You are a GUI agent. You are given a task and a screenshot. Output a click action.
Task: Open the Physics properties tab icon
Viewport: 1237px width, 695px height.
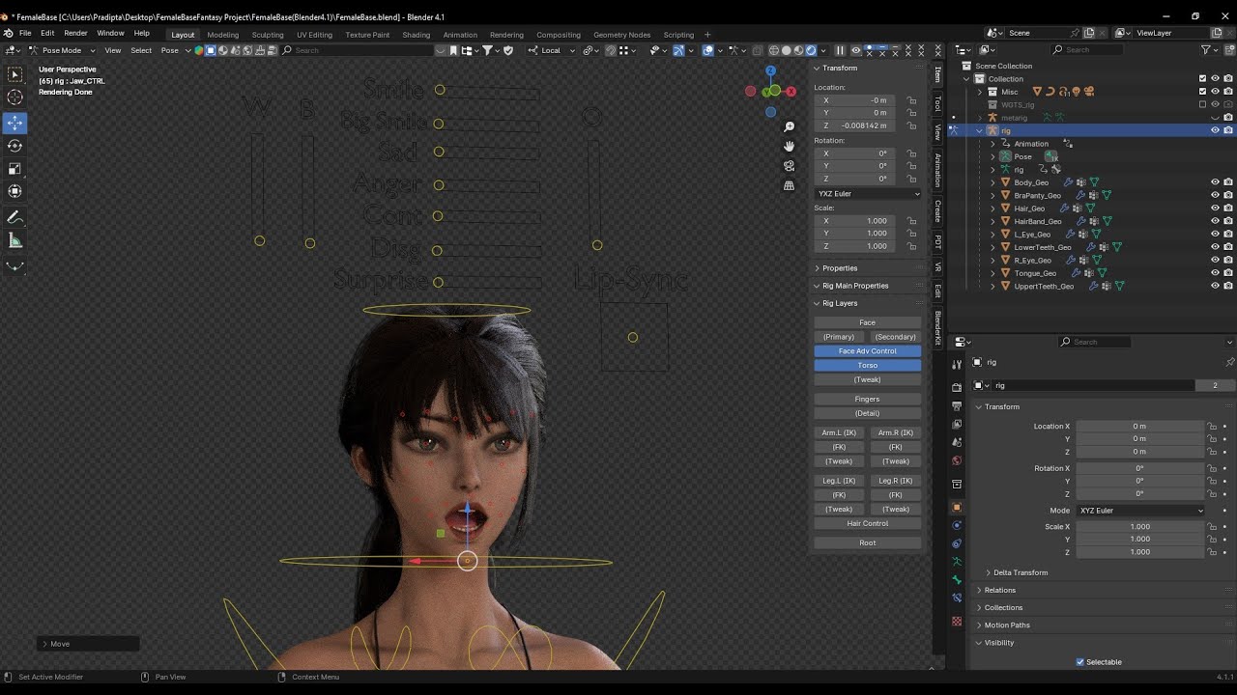pyautogui.click(x=957, y=525)
